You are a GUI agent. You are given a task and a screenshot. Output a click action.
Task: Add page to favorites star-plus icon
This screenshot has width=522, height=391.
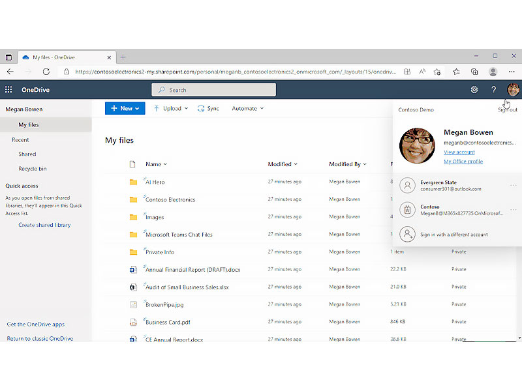437,72
